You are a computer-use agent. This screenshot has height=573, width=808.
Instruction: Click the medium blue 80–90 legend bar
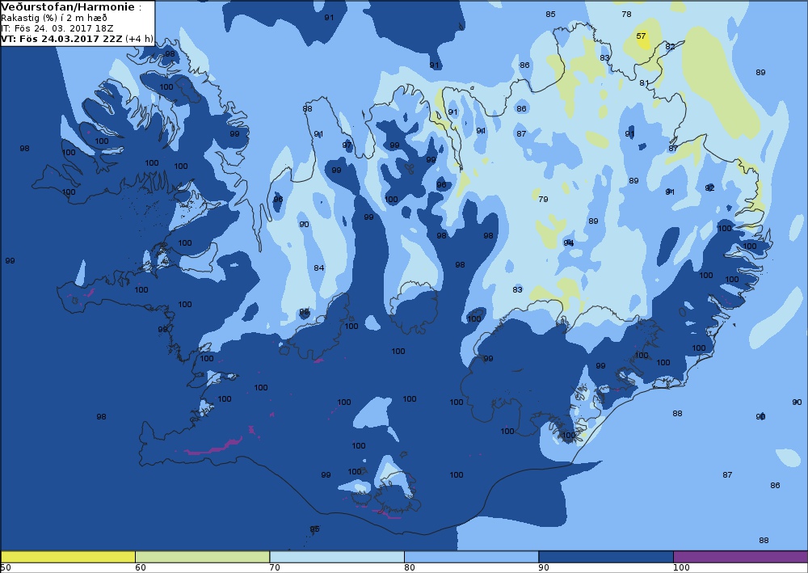[472, 557]
